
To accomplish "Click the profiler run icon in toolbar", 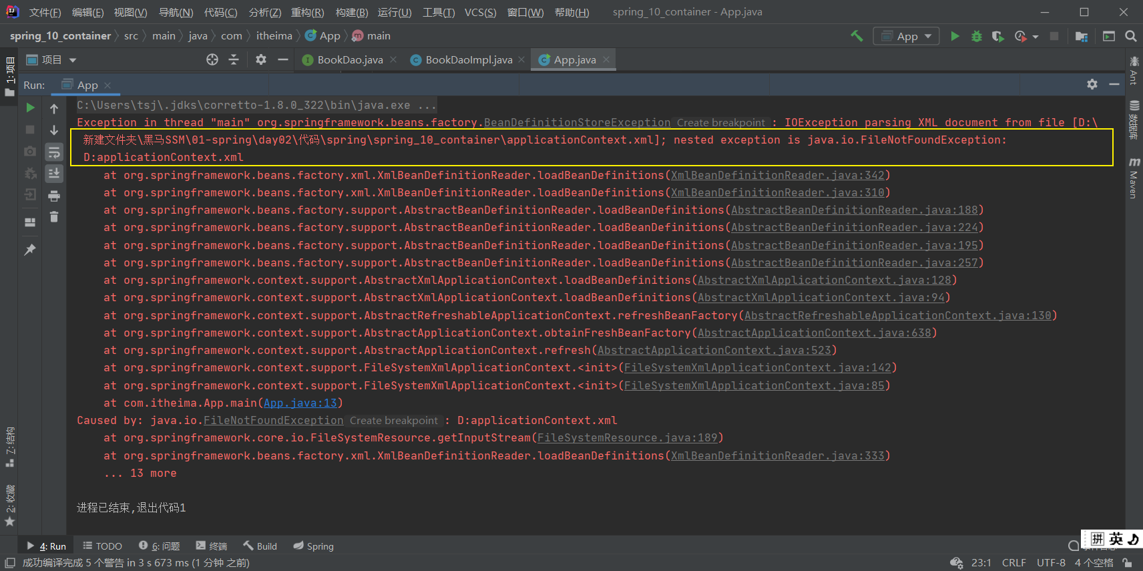I will pyautogui.click(x=1020, y=36).
